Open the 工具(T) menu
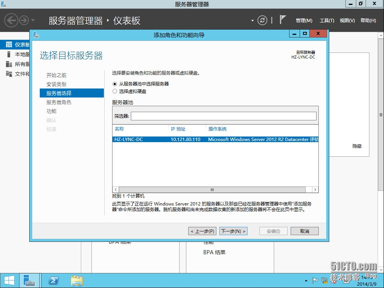The width and height of the screenshot is (384, 288). 327,21
